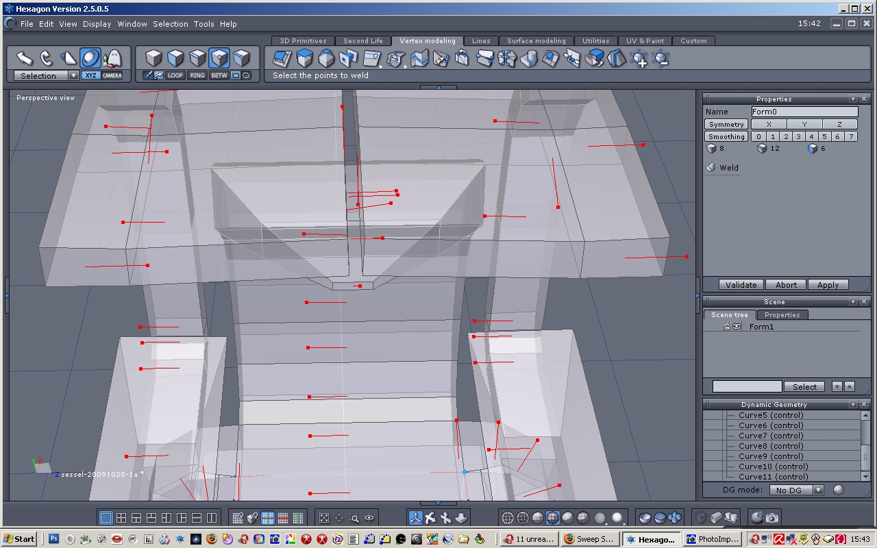Toggle visibility eye of Form1
Viewport: 877px width, 548px height.
[737, 327]
